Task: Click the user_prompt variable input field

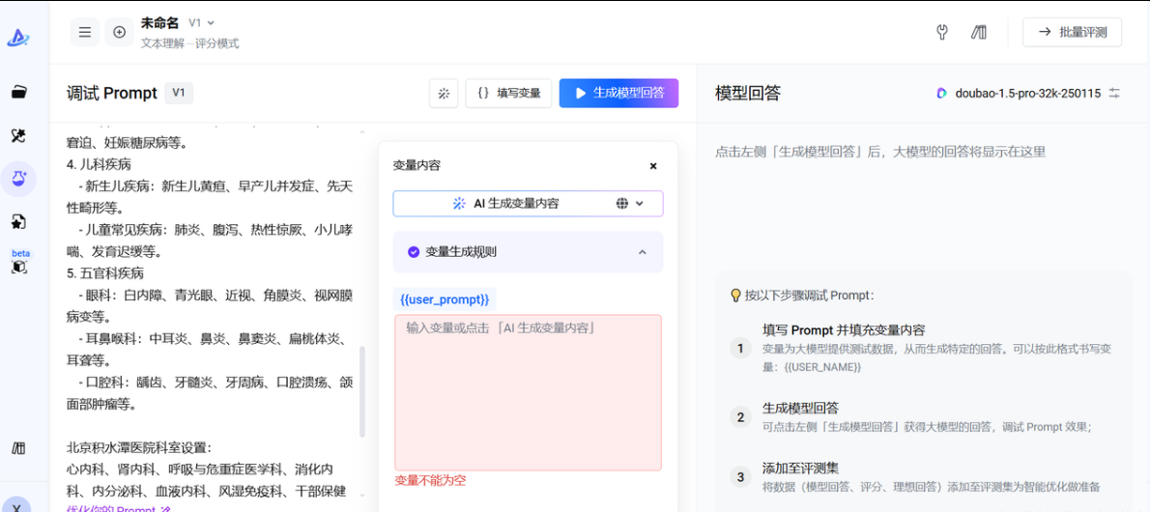Action: pyautogui.click(x=528, y=392)
